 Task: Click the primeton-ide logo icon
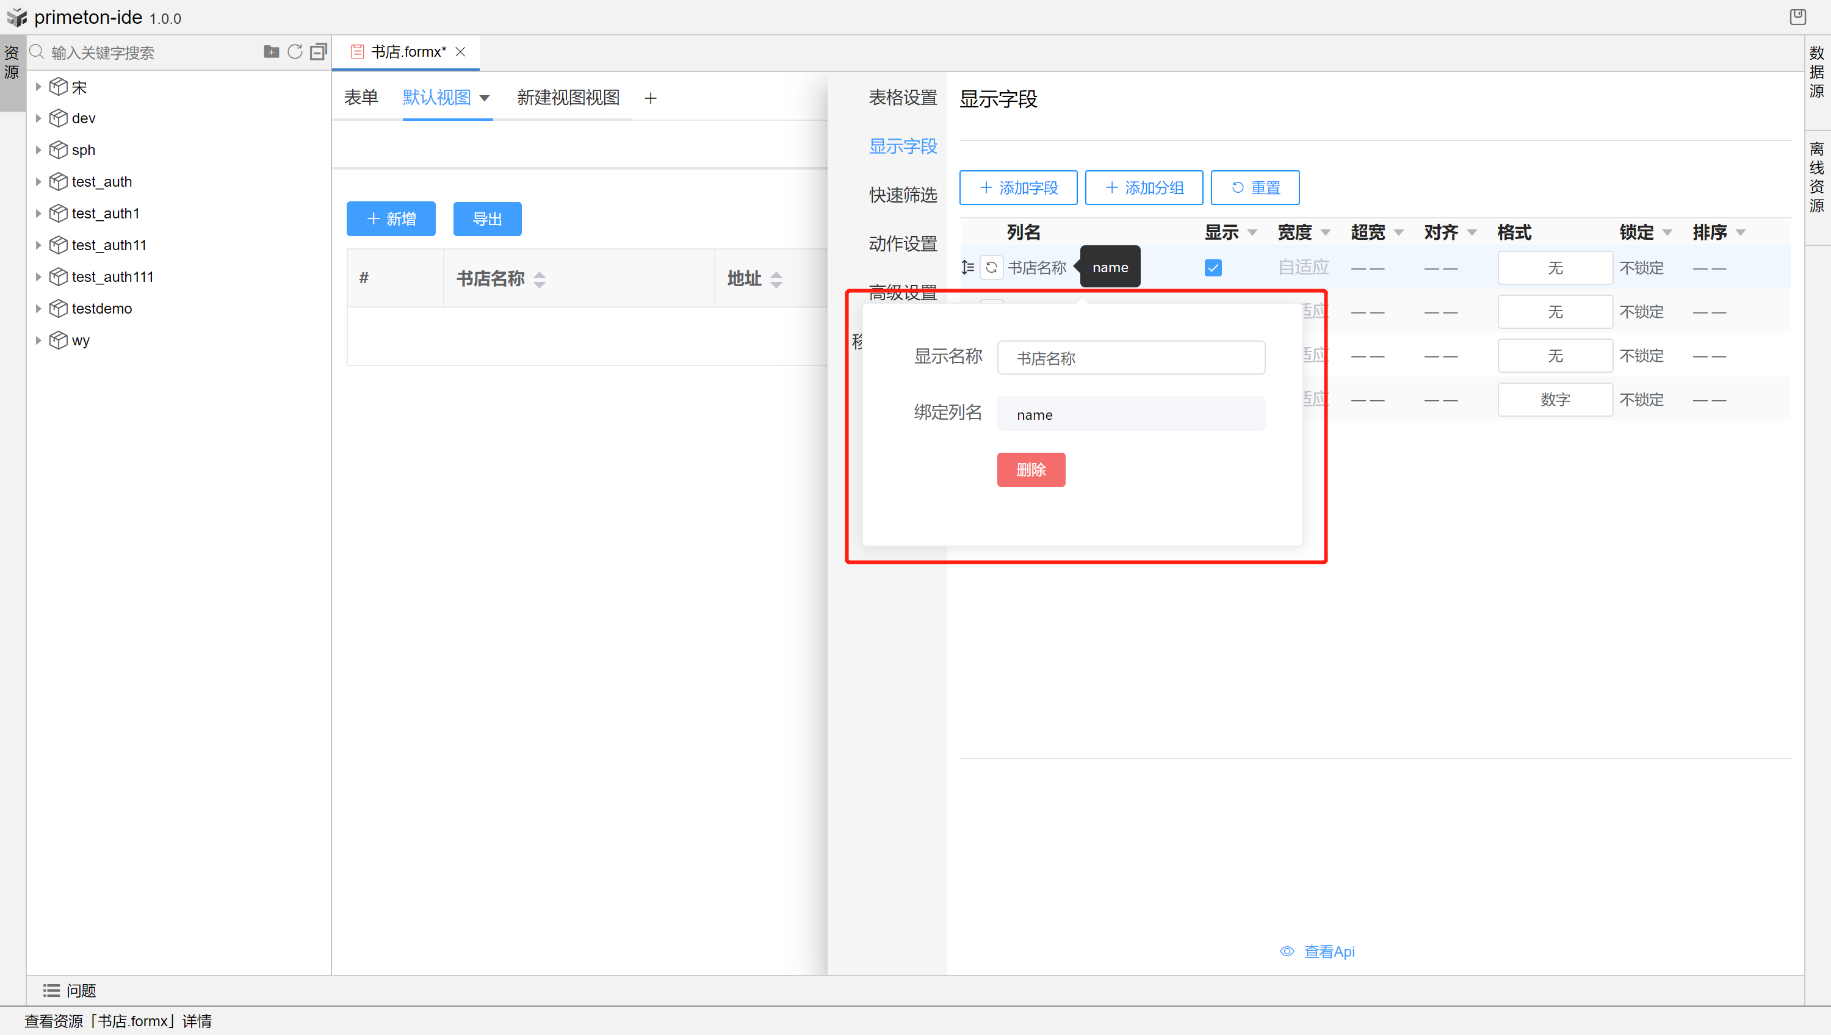(x=17, y=17)
